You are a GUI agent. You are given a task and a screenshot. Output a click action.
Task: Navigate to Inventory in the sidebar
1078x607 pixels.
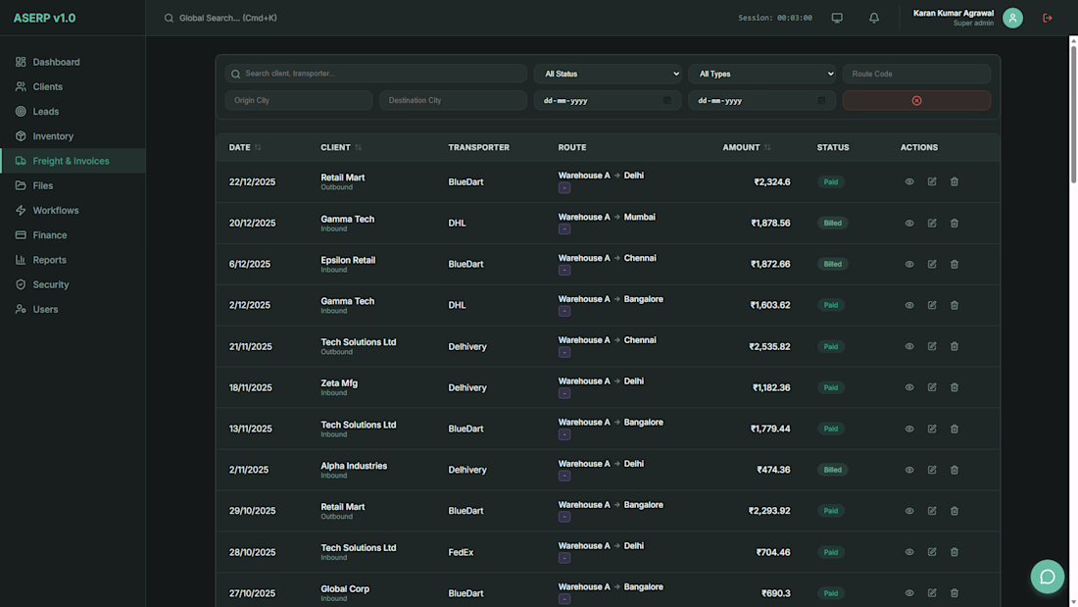(73, 136)
